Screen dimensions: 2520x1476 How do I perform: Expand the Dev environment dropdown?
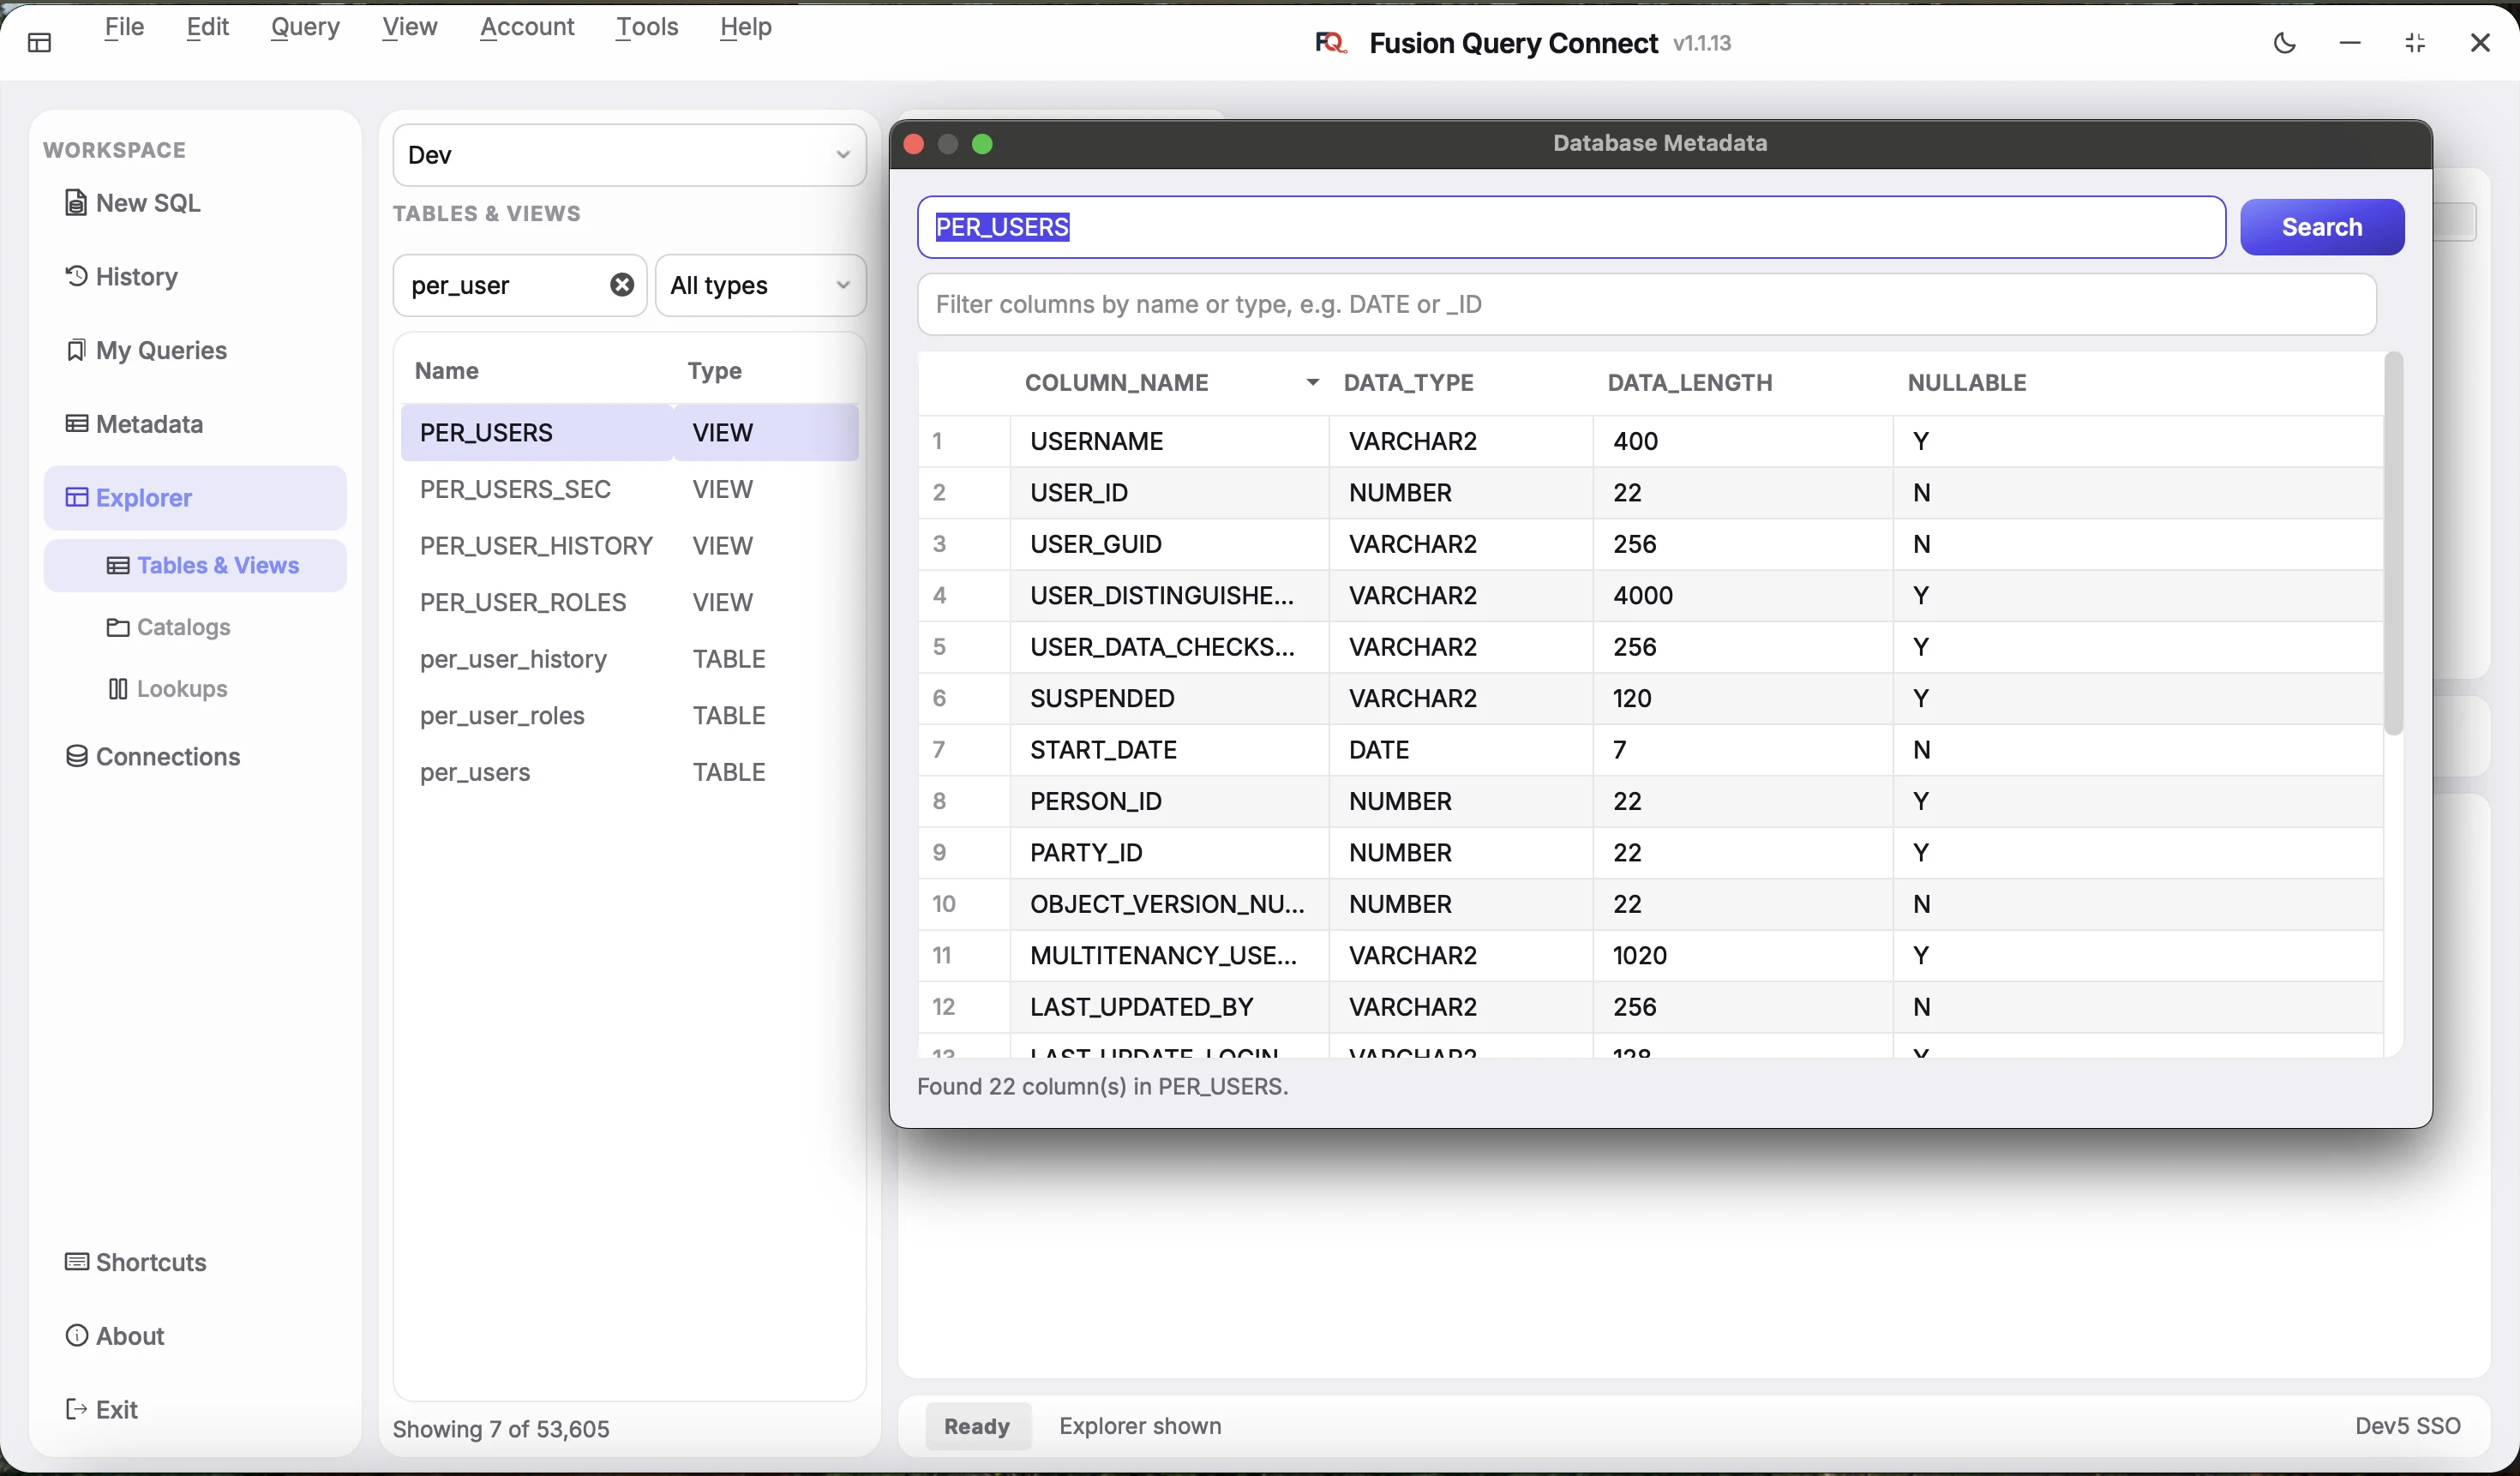tap(630, 156)
